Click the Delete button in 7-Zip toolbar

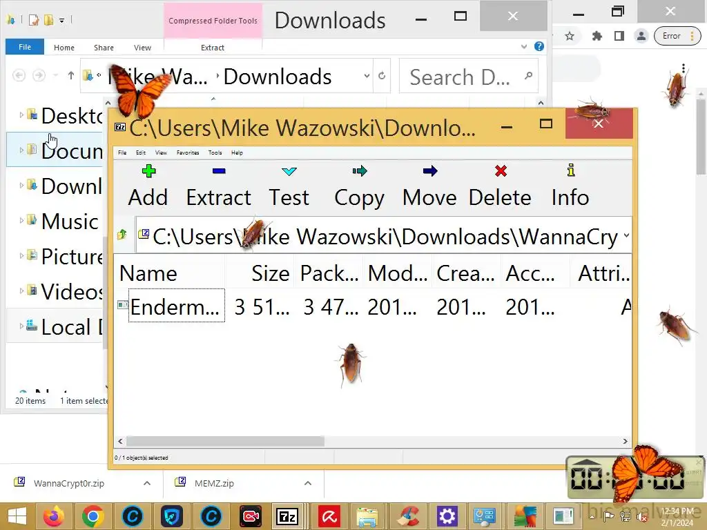[500, 186]
